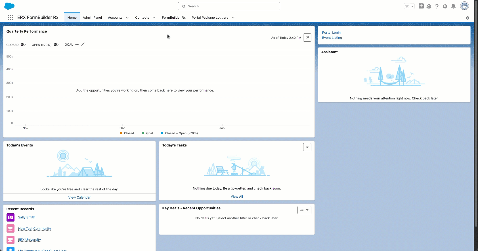Open the Help question mark icon
This screenshot has height=251, width=478.
click(x=437, y=6)
